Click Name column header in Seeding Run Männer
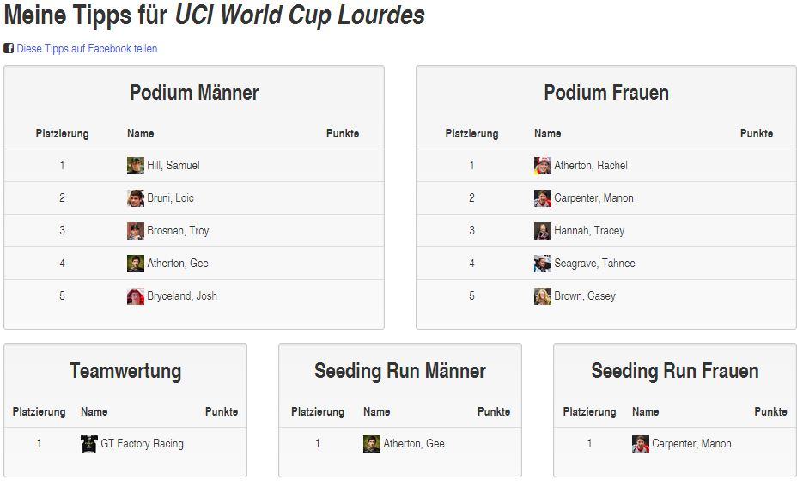This screenshot has width=803, height=486. pos(377,412)
